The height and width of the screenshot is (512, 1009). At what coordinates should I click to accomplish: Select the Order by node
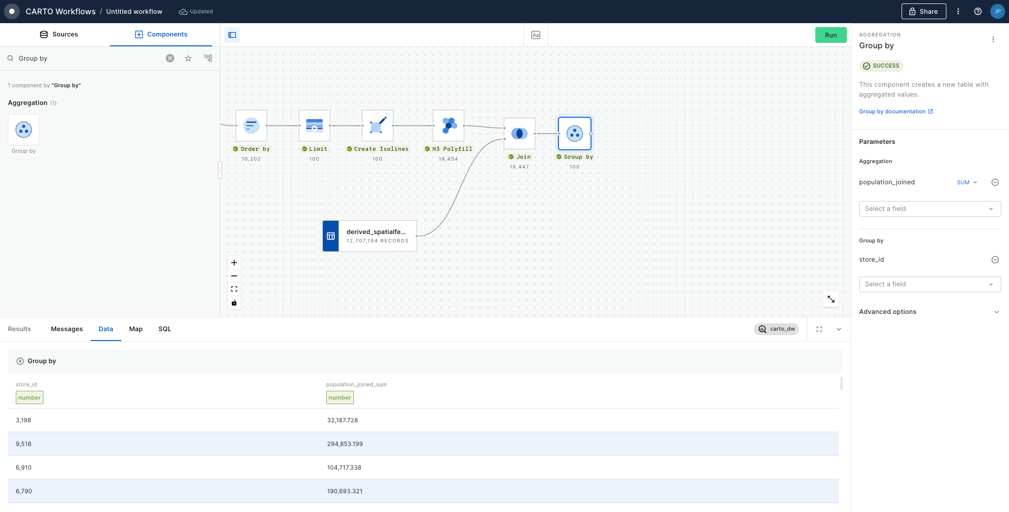click(251, 126)
